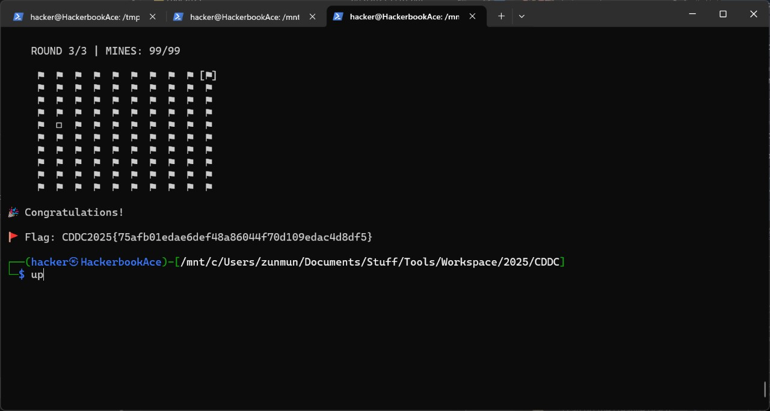The width and height of the screenshot is (770, 411).
Task: Click the bracketed flag cell under the cursor
Action: [x=208, y=76]
